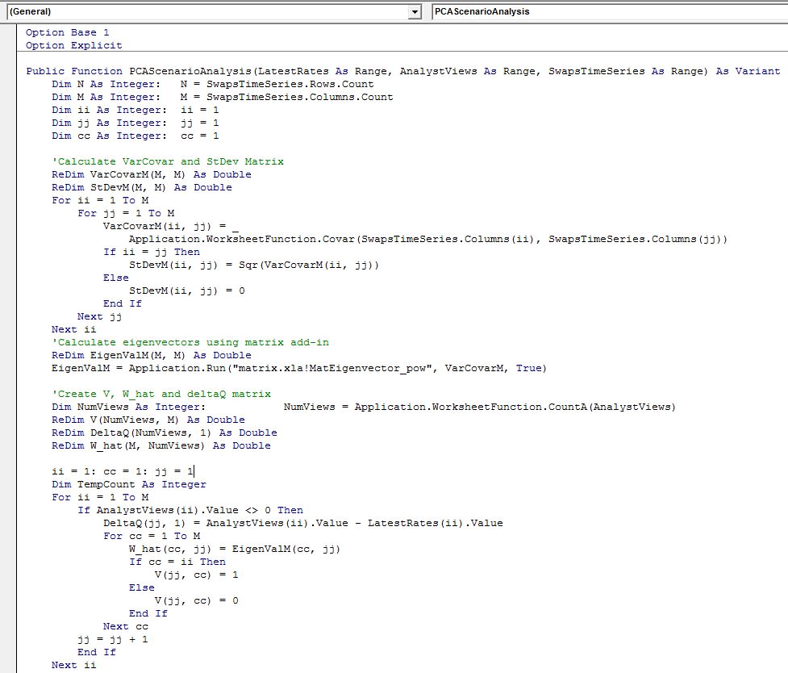The width and height of the screenshot is (788, 673).
Task: Place cursor on jj = jj + 1 line
Action: [112, 639]
